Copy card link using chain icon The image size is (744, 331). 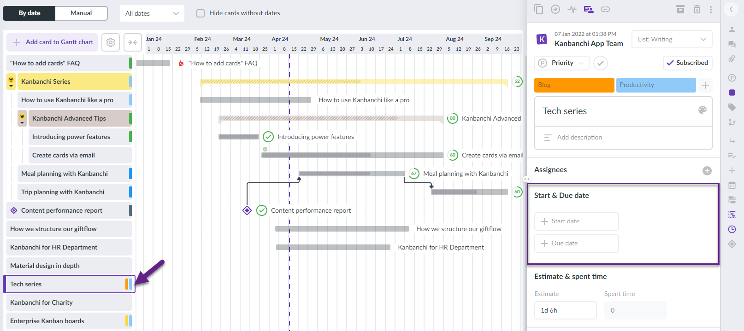pos(605,9)
